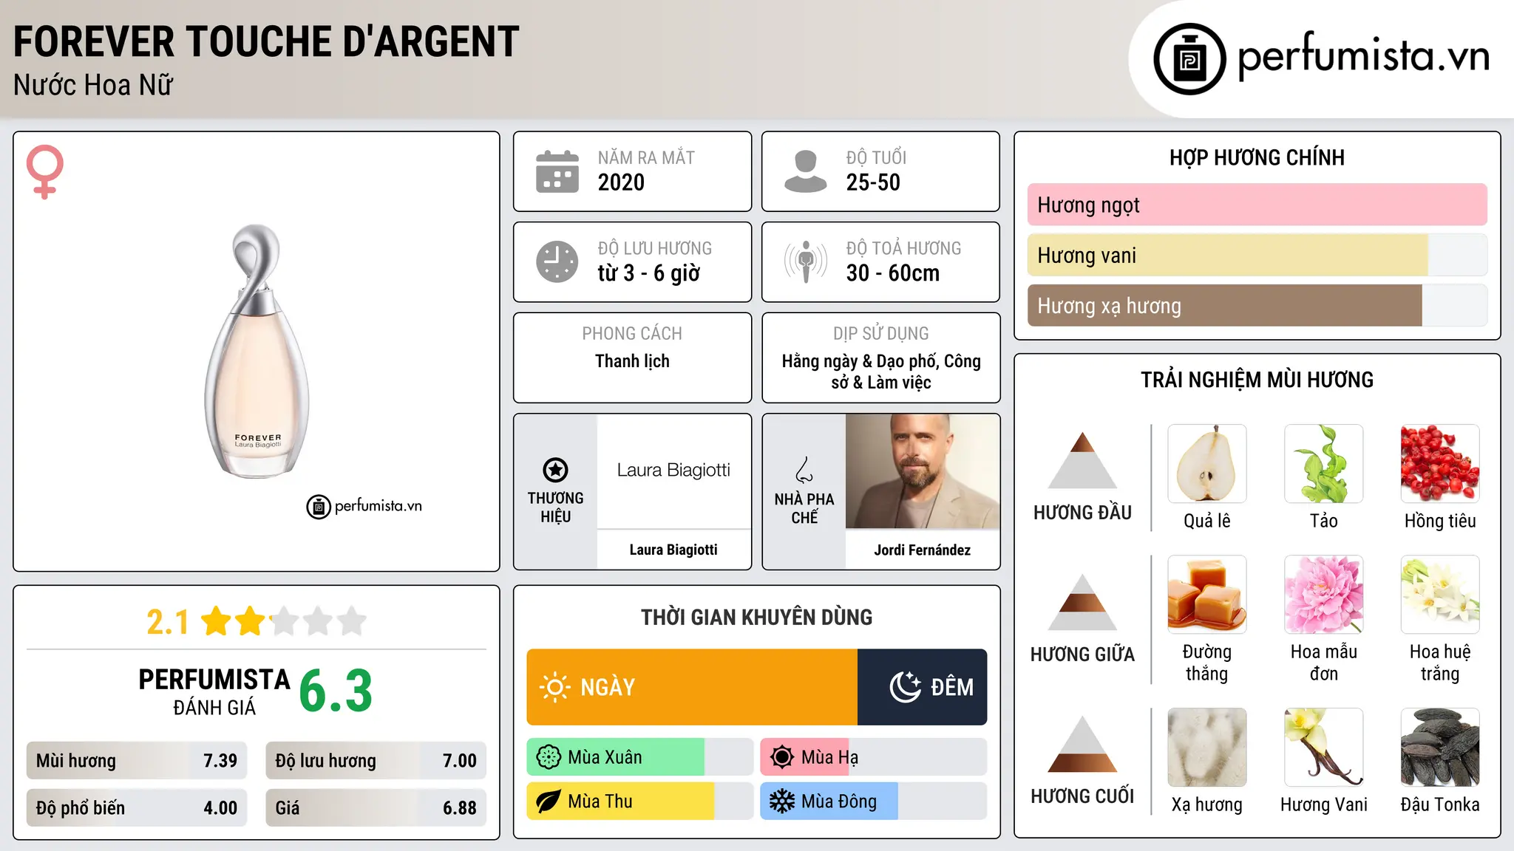Click the sillage value 30 - 60cm
The image size is (1514, 851).
click(x=893, y=273)
